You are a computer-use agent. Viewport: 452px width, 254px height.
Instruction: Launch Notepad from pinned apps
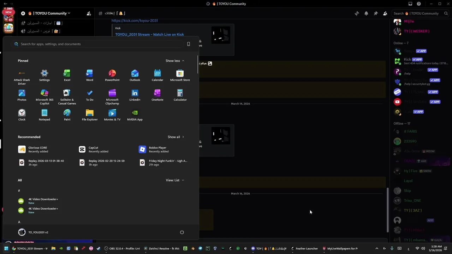click(x=44, y=115)
